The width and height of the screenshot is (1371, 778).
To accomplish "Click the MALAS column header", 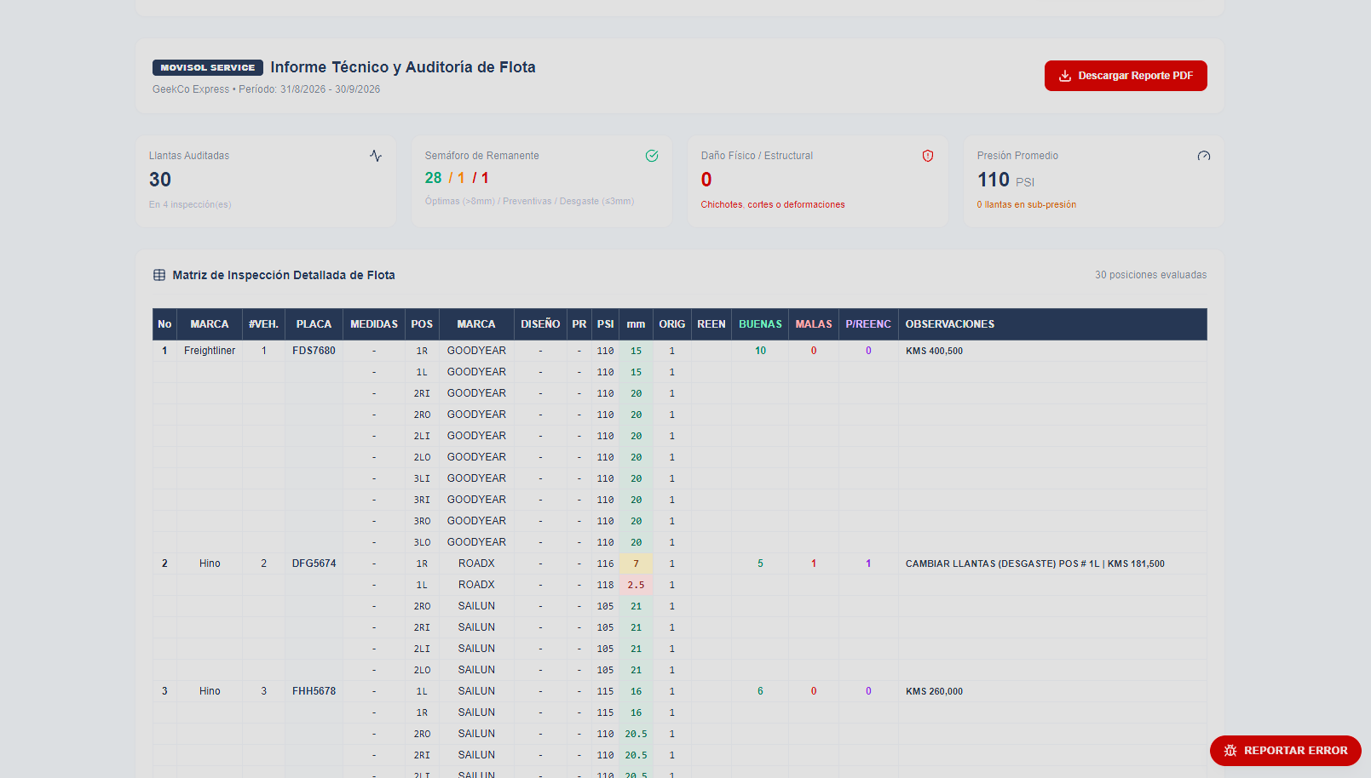I will [814, 324].
